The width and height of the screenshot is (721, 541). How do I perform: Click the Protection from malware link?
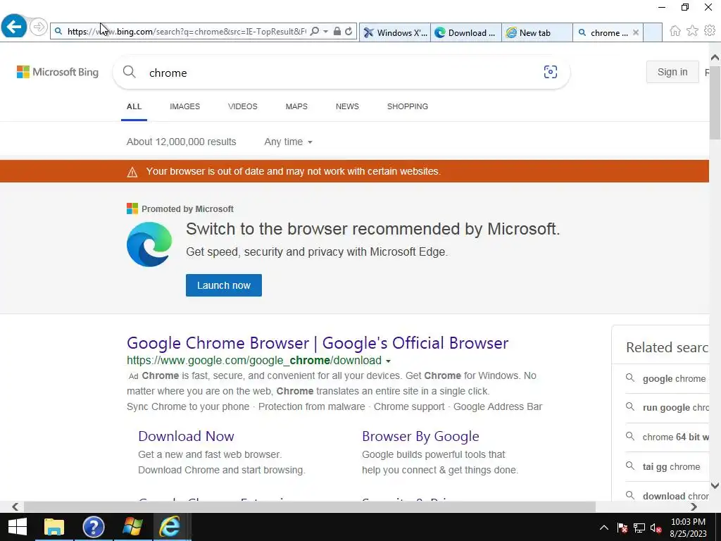312,406
